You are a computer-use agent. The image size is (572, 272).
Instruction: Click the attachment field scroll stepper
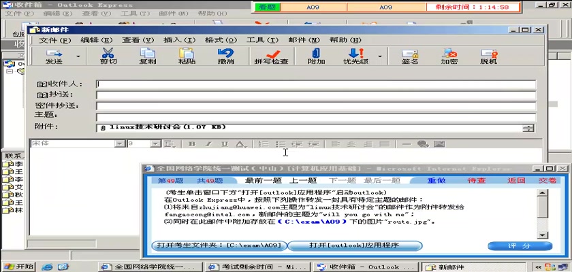pyautogui.click(x=528, y=128)
